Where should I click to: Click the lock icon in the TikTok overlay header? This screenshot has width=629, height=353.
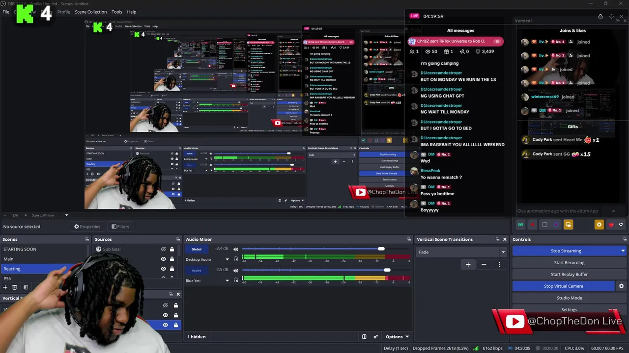(600, 16)
